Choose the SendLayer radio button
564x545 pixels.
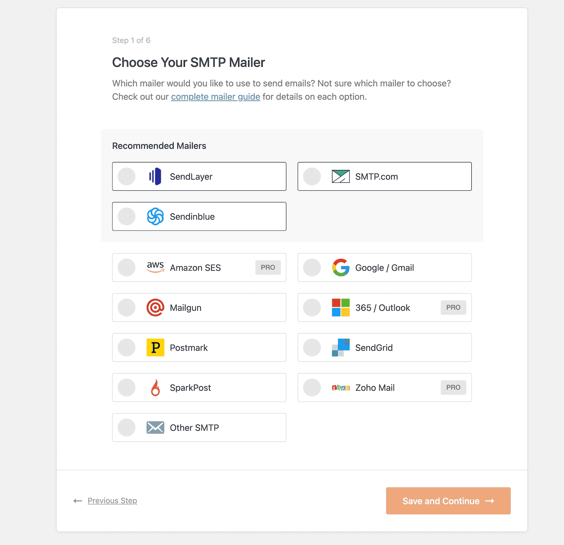126,176
